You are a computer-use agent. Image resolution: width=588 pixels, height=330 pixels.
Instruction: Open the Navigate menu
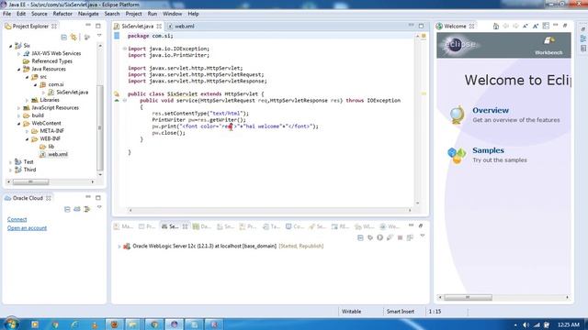(x=88, y=14)
